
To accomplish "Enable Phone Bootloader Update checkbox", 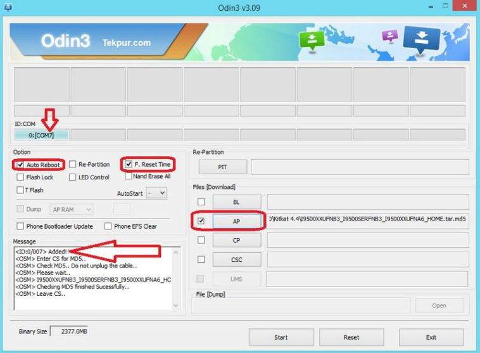I will coord(20,226).
